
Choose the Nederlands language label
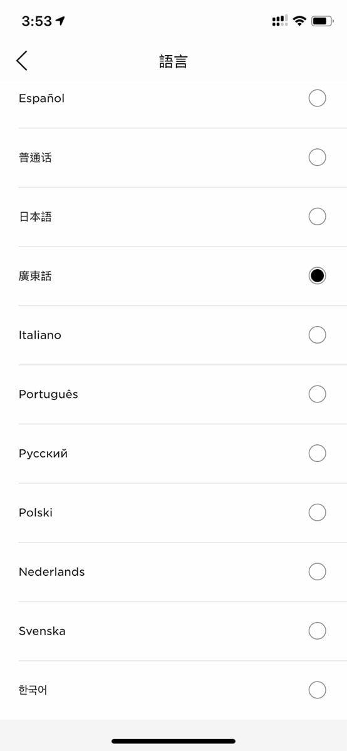pos(51,571)
